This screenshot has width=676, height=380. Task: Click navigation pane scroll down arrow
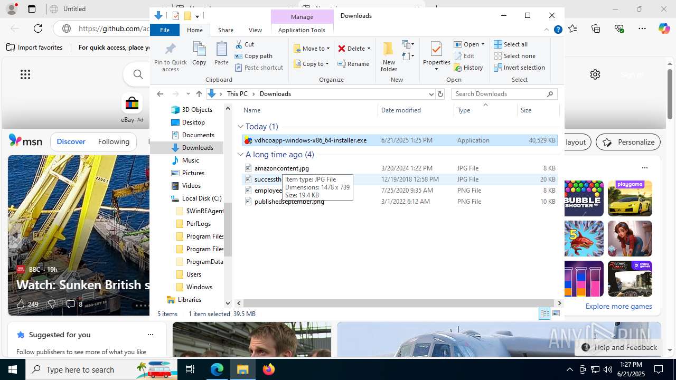228,303
